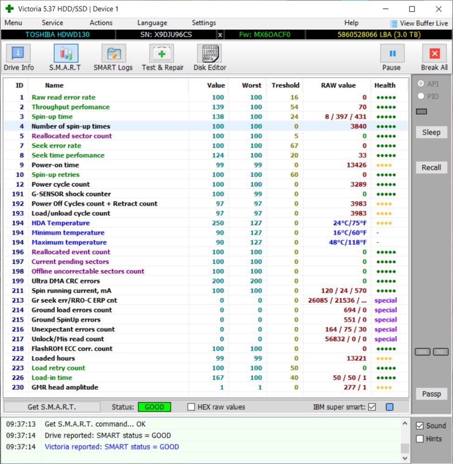This screenshot has width=453, height=464.
Task: Select Current pending sectors row
Action: [206, 261]
